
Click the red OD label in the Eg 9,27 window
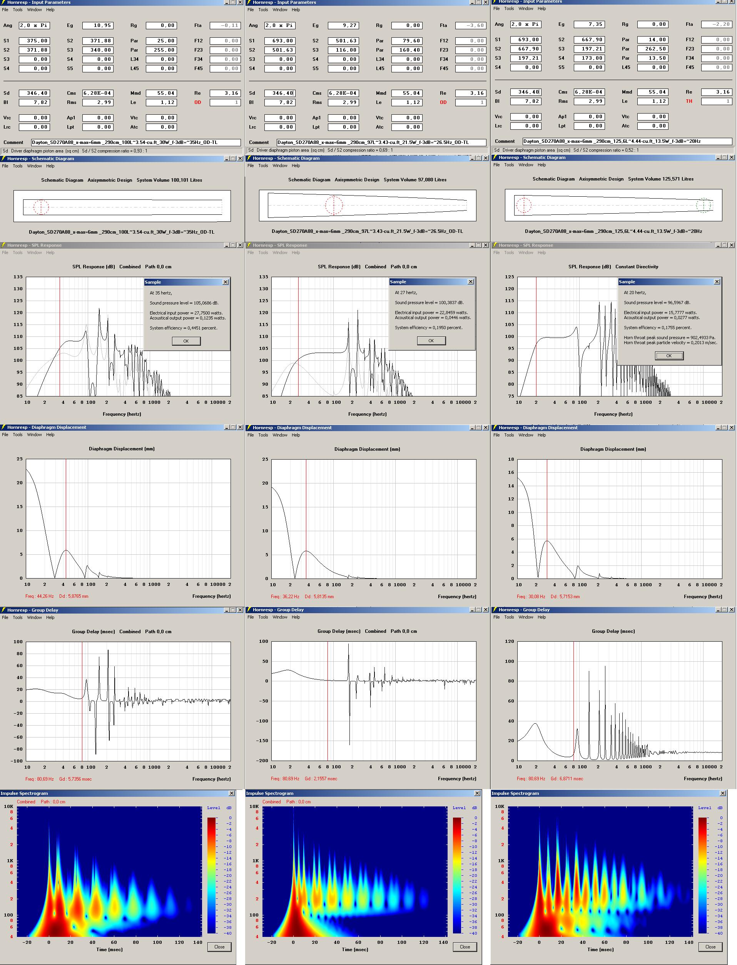pos(443,102)
